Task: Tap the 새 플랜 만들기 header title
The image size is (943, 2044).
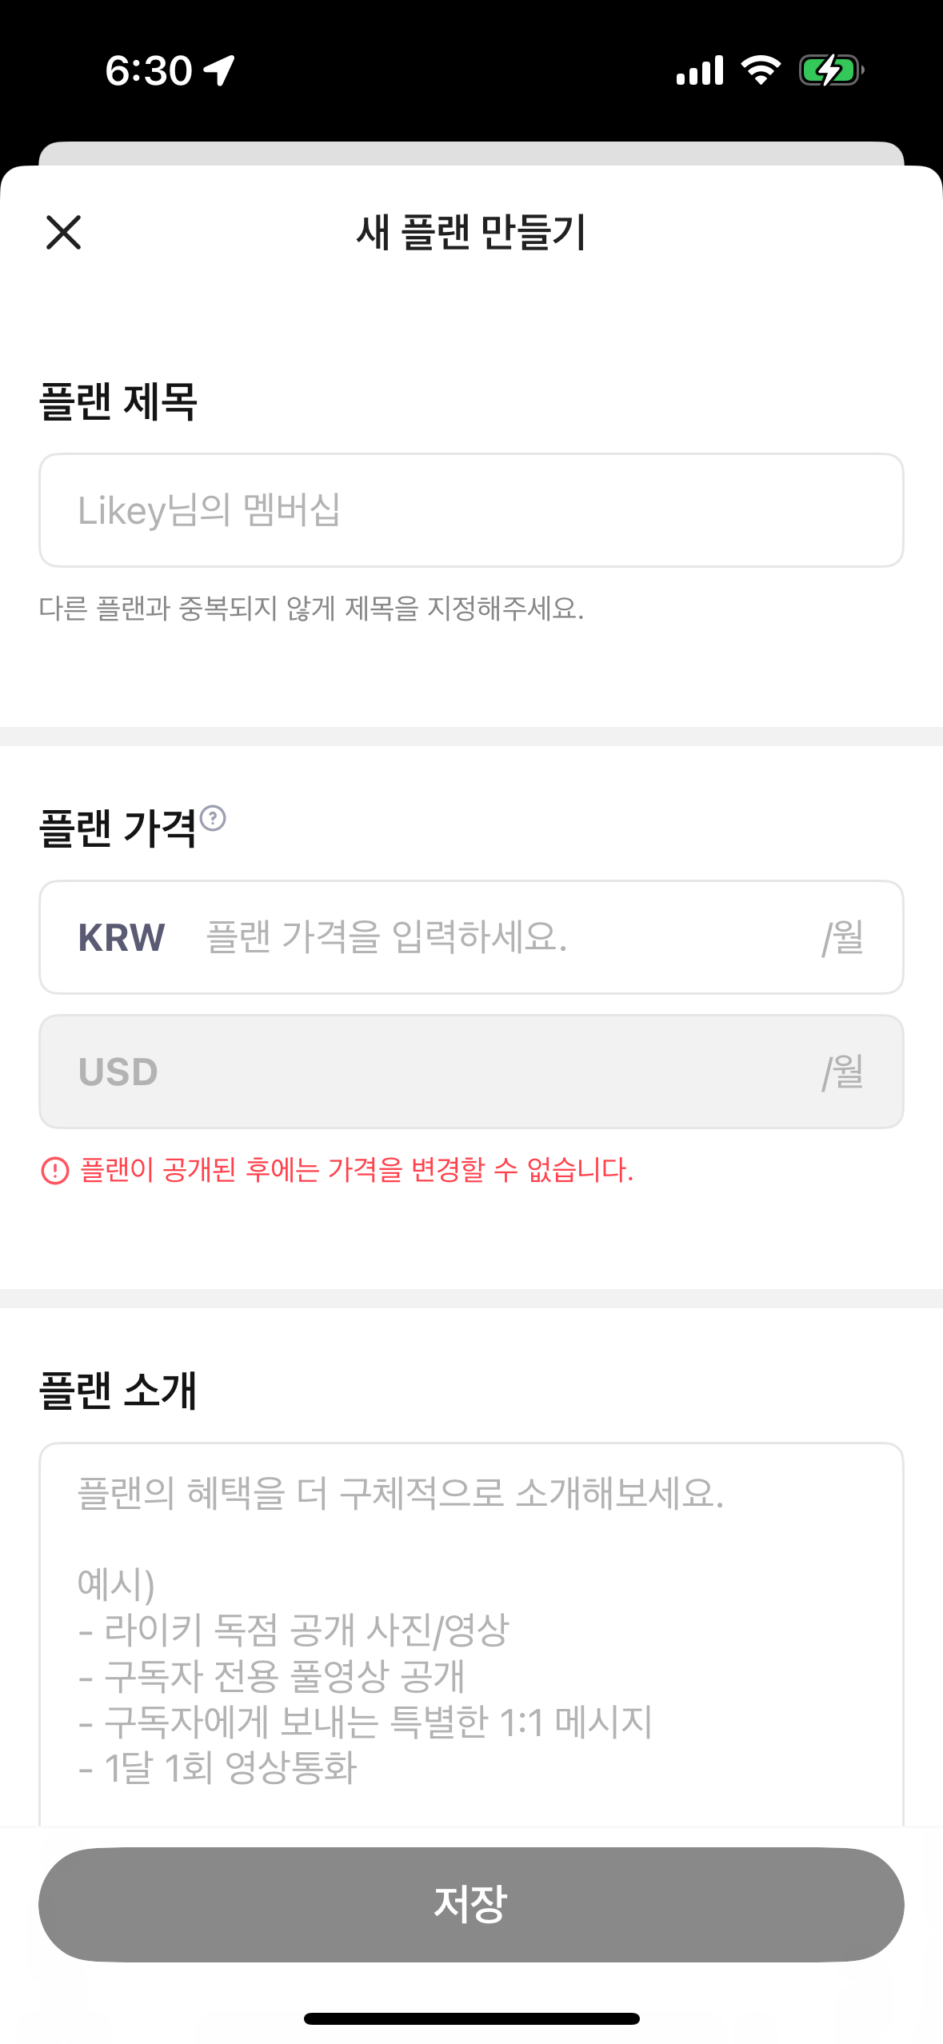Action: pyautogui.click(x=471, y=233)
